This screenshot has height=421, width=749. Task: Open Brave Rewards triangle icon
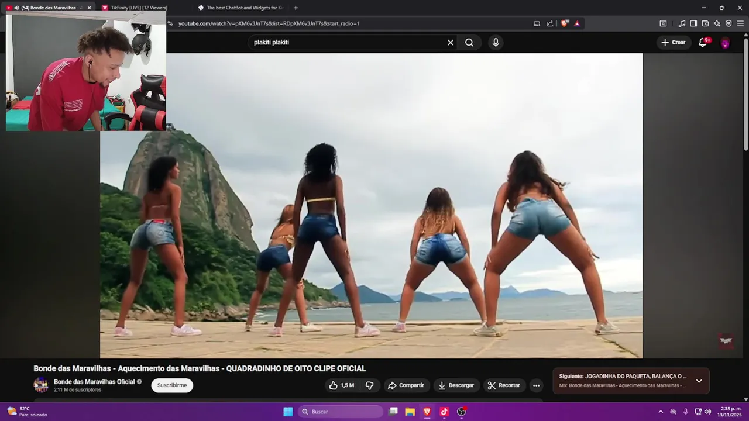(577, 23)
